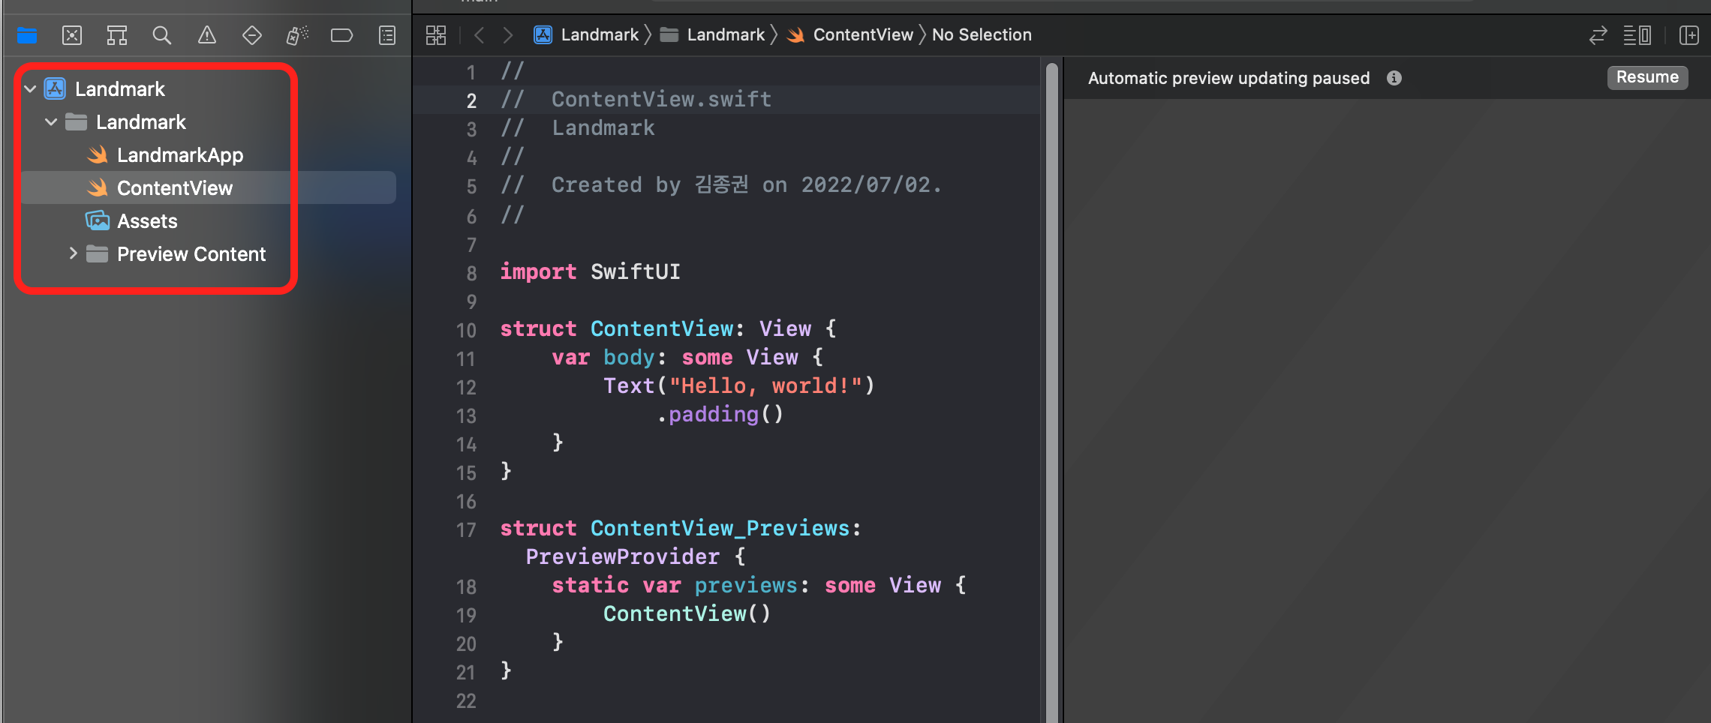Click the 'ContentView_Previews' struct name

(720, 529)
